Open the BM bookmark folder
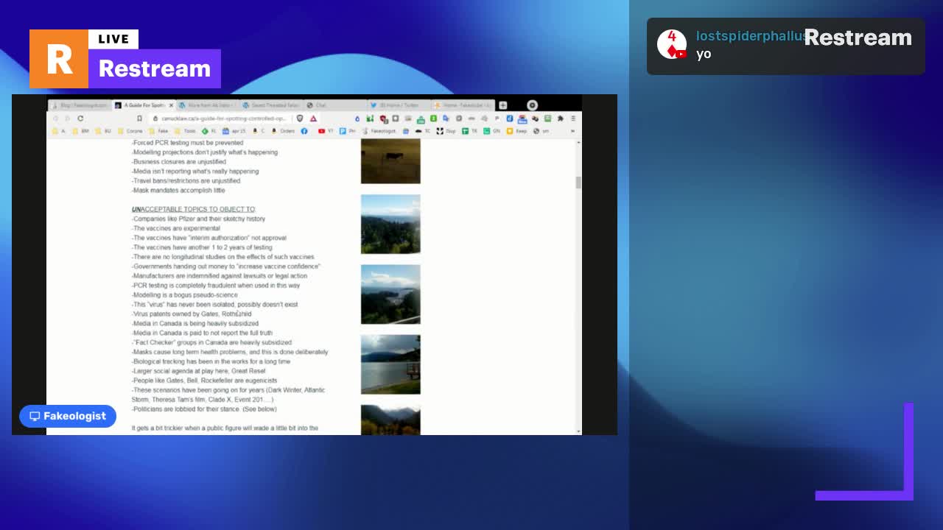The width and height of the screenshot is (943, 530). (x=80, y=131)
